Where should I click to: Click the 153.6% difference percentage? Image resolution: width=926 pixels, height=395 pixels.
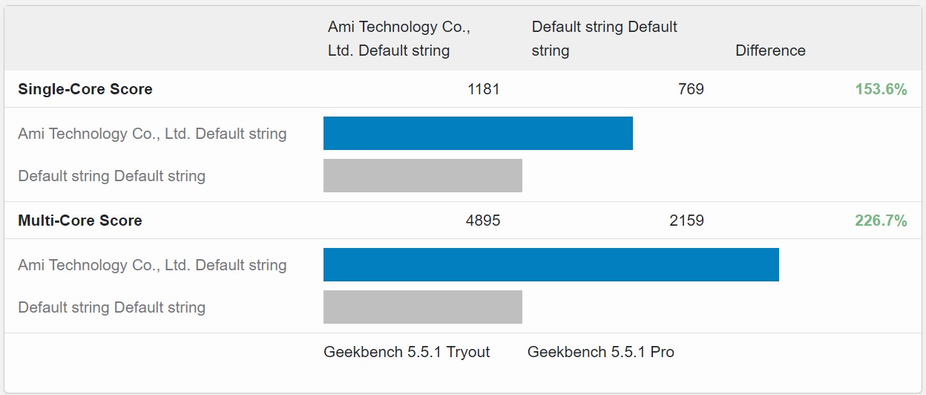pos(881,89)
